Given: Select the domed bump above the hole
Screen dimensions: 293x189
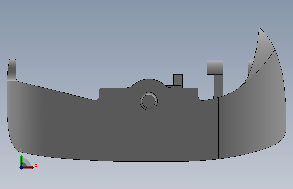Looking at the screenshot, I should [149, 83].
